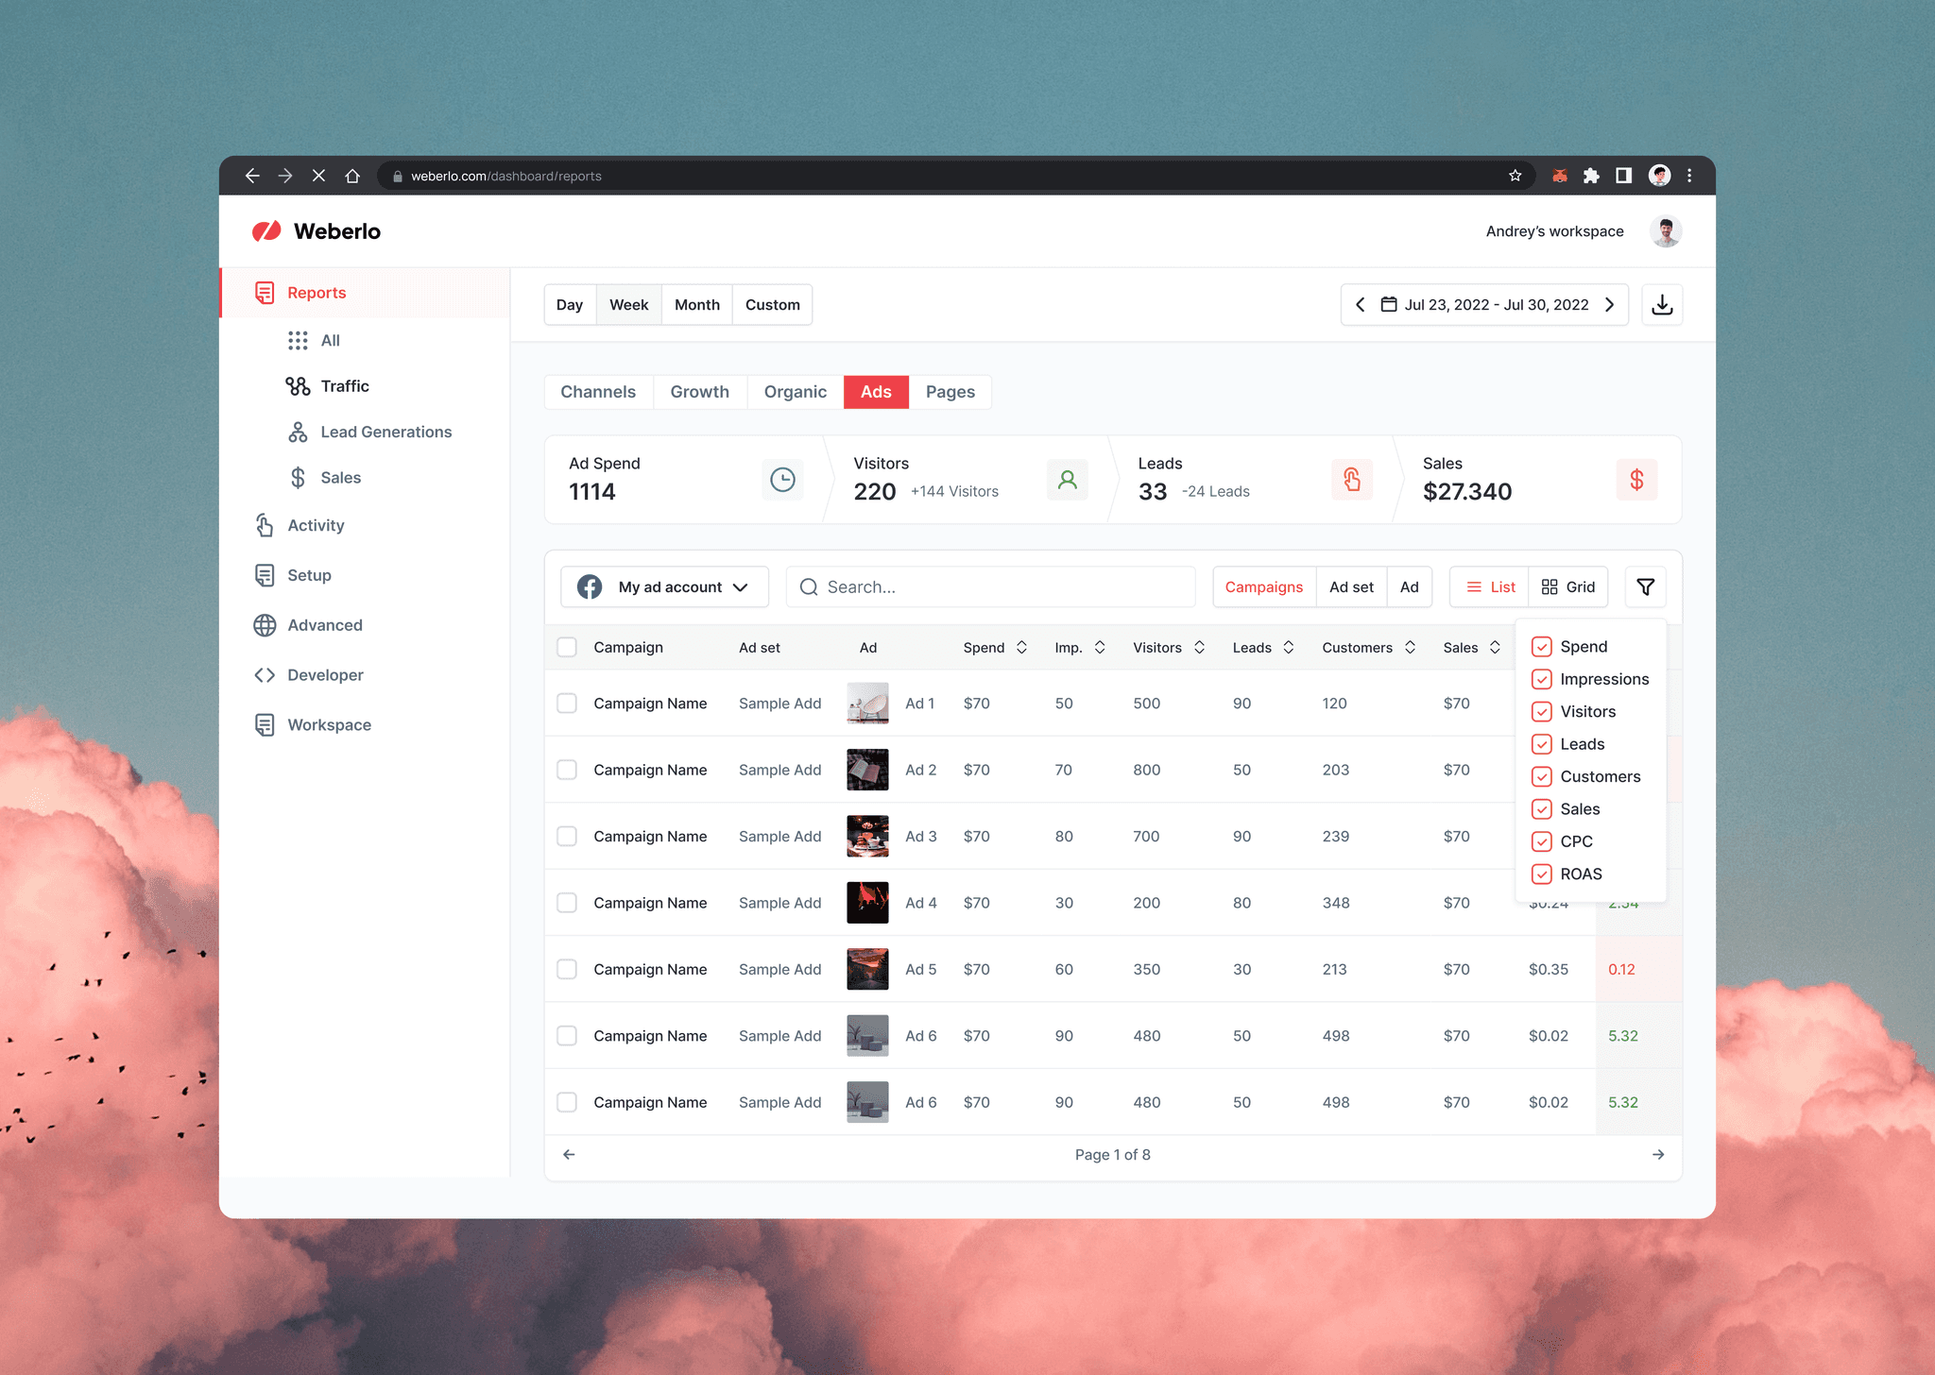The height and width of the screenshot is (1375, 1935).
Task: Click the Search input field
Action: 990,586
